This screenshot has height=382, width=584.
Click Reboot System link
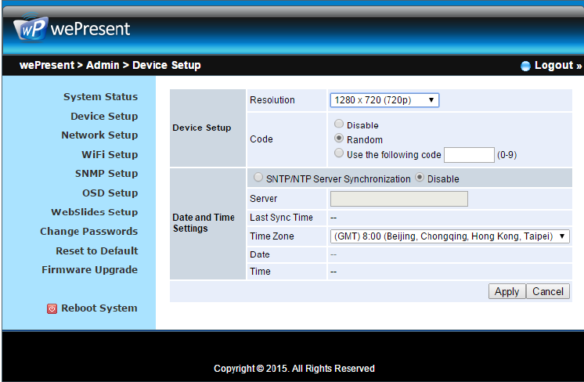tap(99, 308)
